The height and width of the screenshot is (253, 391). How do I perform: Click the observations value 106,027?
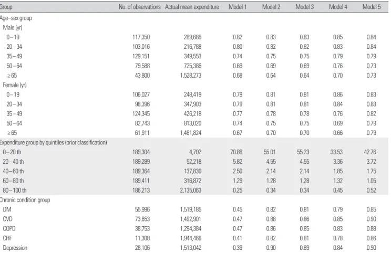141,95
